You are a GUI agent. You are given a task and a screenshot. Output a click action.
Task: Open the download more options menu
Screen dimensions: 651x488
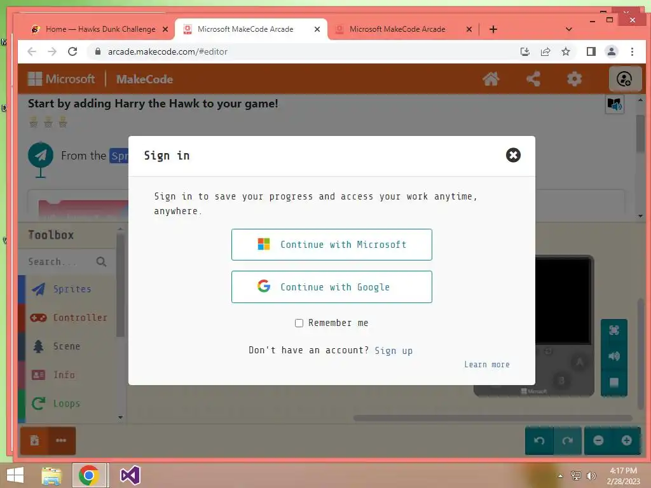pos(62,441)
